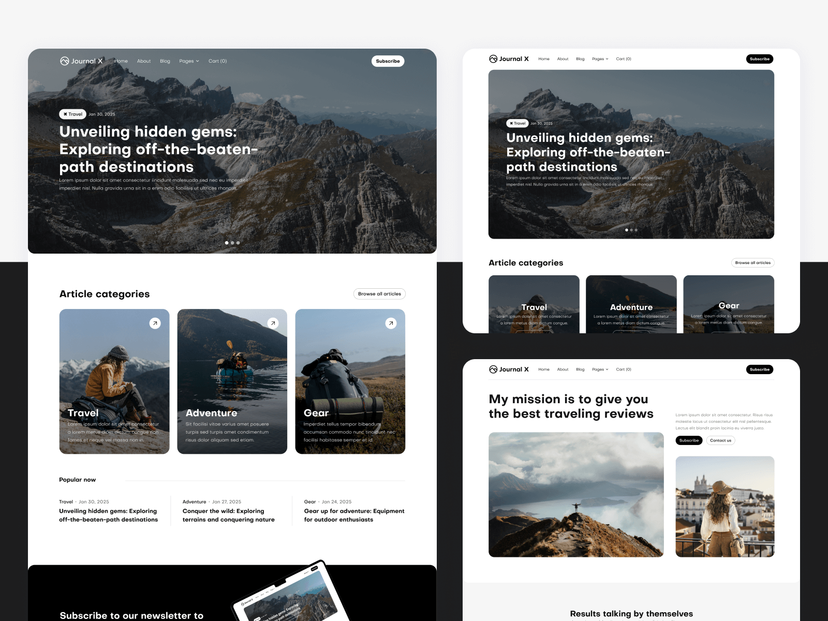Screen dimensions: 828x621
Task: Click hero headline in left mockup
Action: (158, 149)
